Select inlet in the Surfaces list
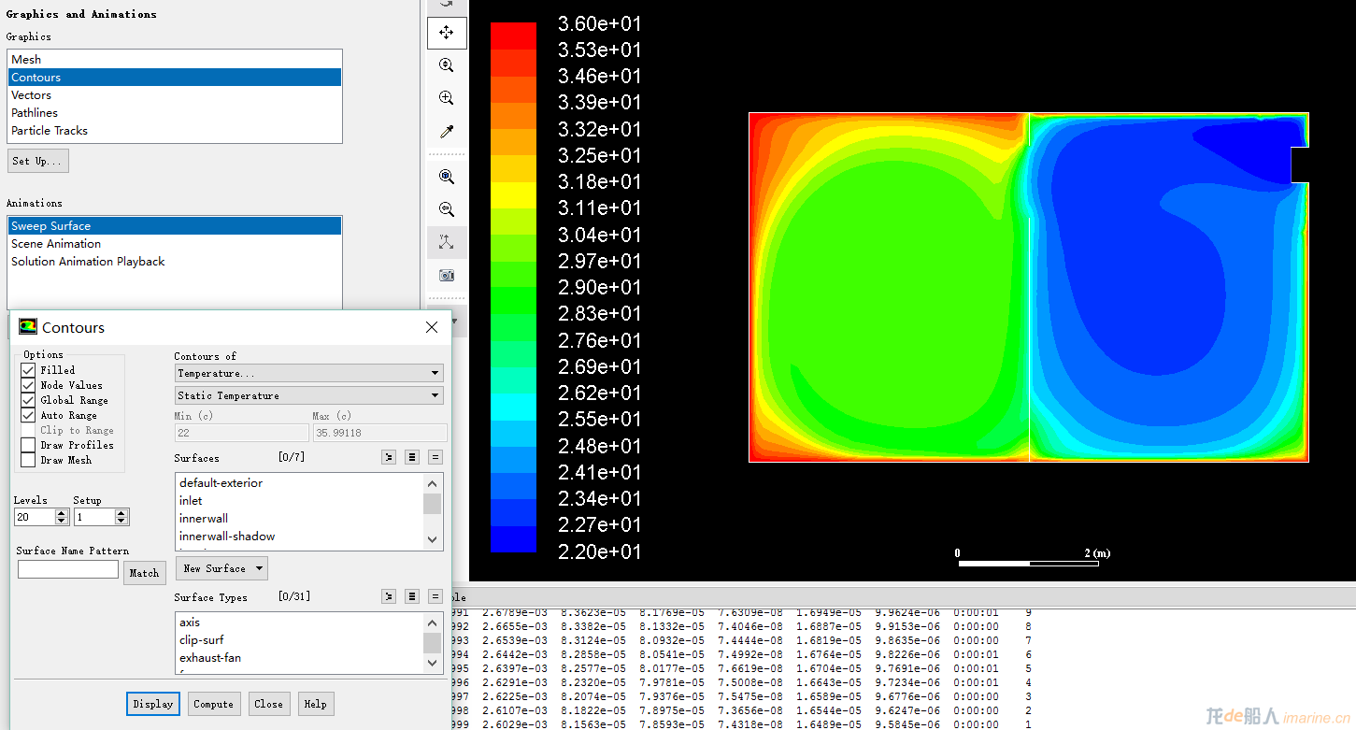Viewport: 1356px width, 730px height. point(299,501)
